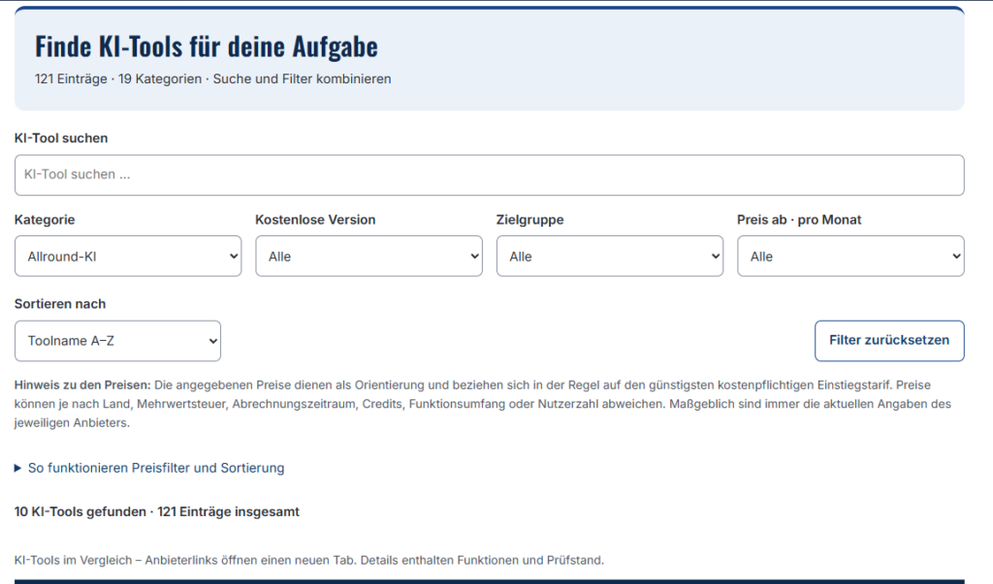Click the Hinweis zu den Preisen note
This screenshot has width=993, height=584.
[x=483, y=404]
